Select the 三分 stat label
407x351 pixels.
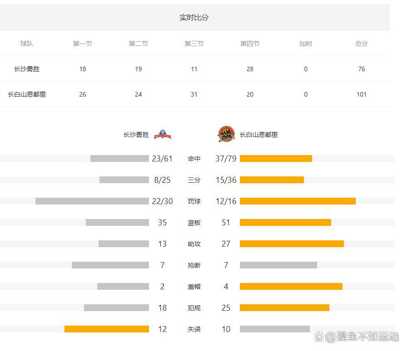194,180
